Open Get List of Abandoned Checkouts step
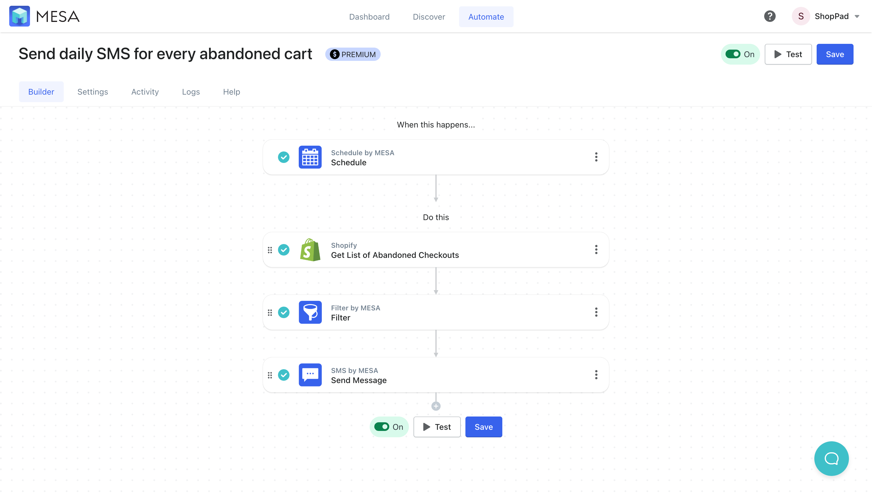The width and height of the screenshot is (872, 499). click(x=436, y=249)
